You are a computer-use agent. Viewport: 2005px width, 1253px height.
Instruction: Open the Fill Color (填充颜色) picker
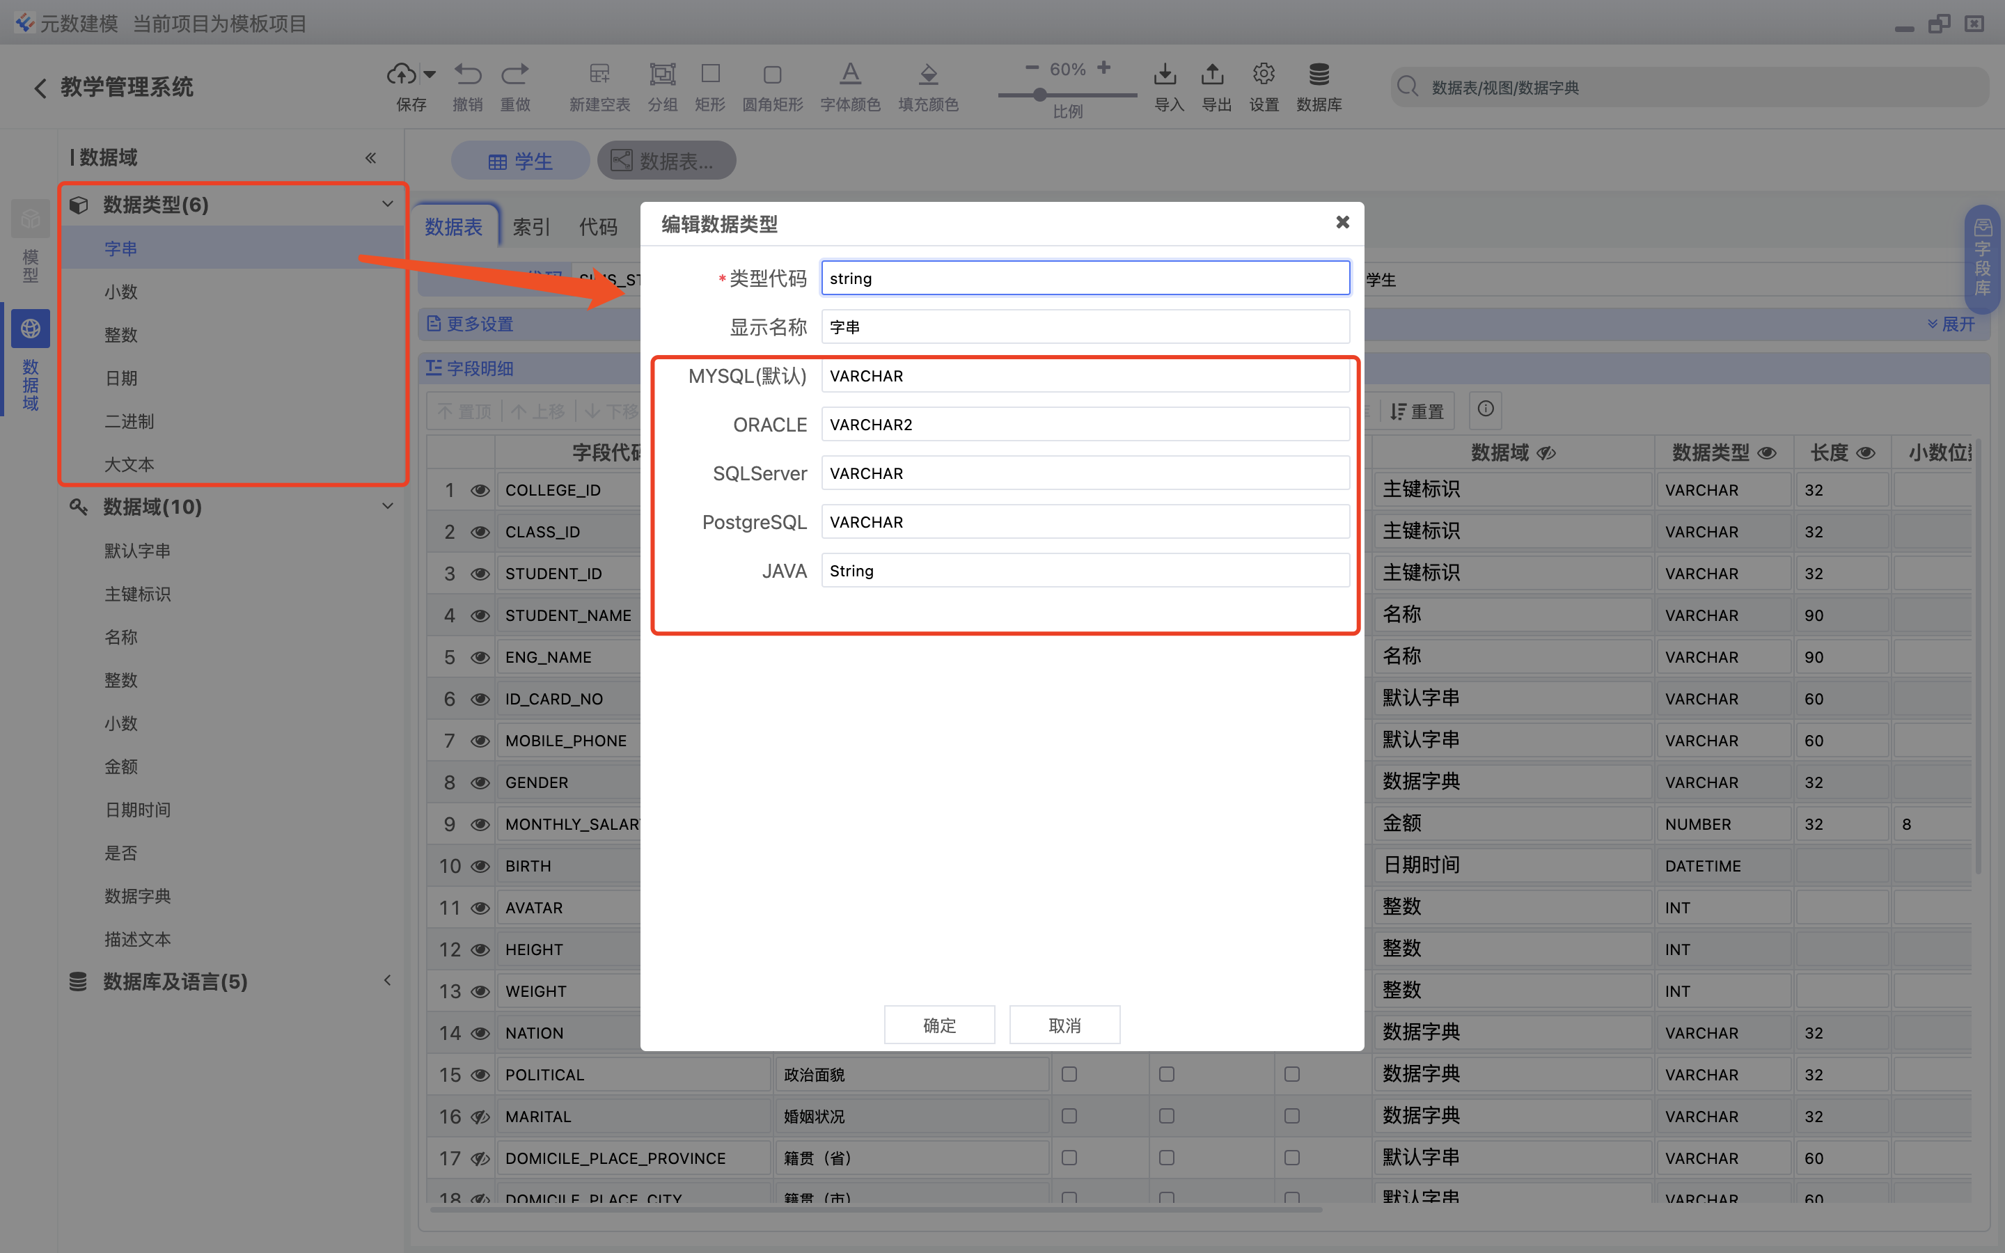pyautogui.click(x=929, y=74)
